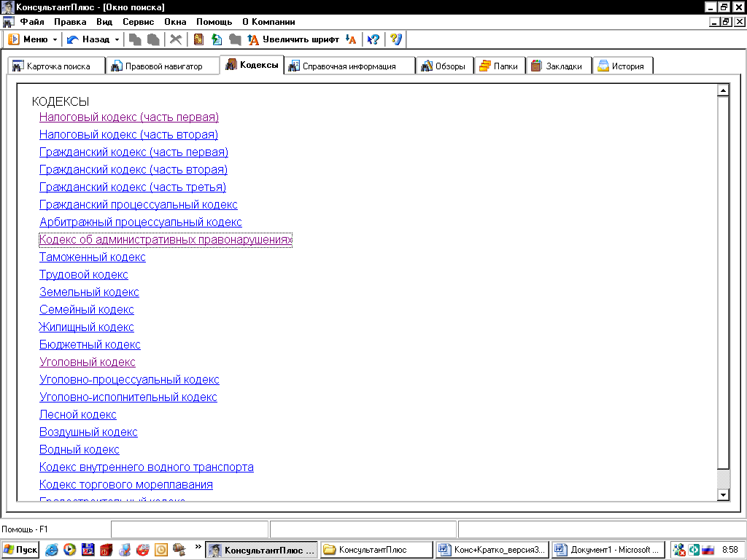Open Уголовно-исполнительный кодекс link
This screenshot has height=560, width=747.
tap(128, 397)
